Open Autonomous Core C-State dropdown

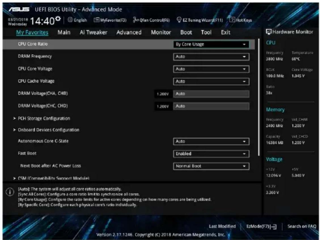[211, 142]
